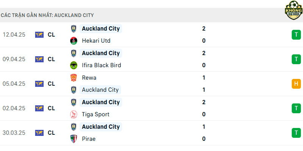Click the 30.03.25 match date
The width and height of the screenshot is (303, 151).
pos(14,133)
